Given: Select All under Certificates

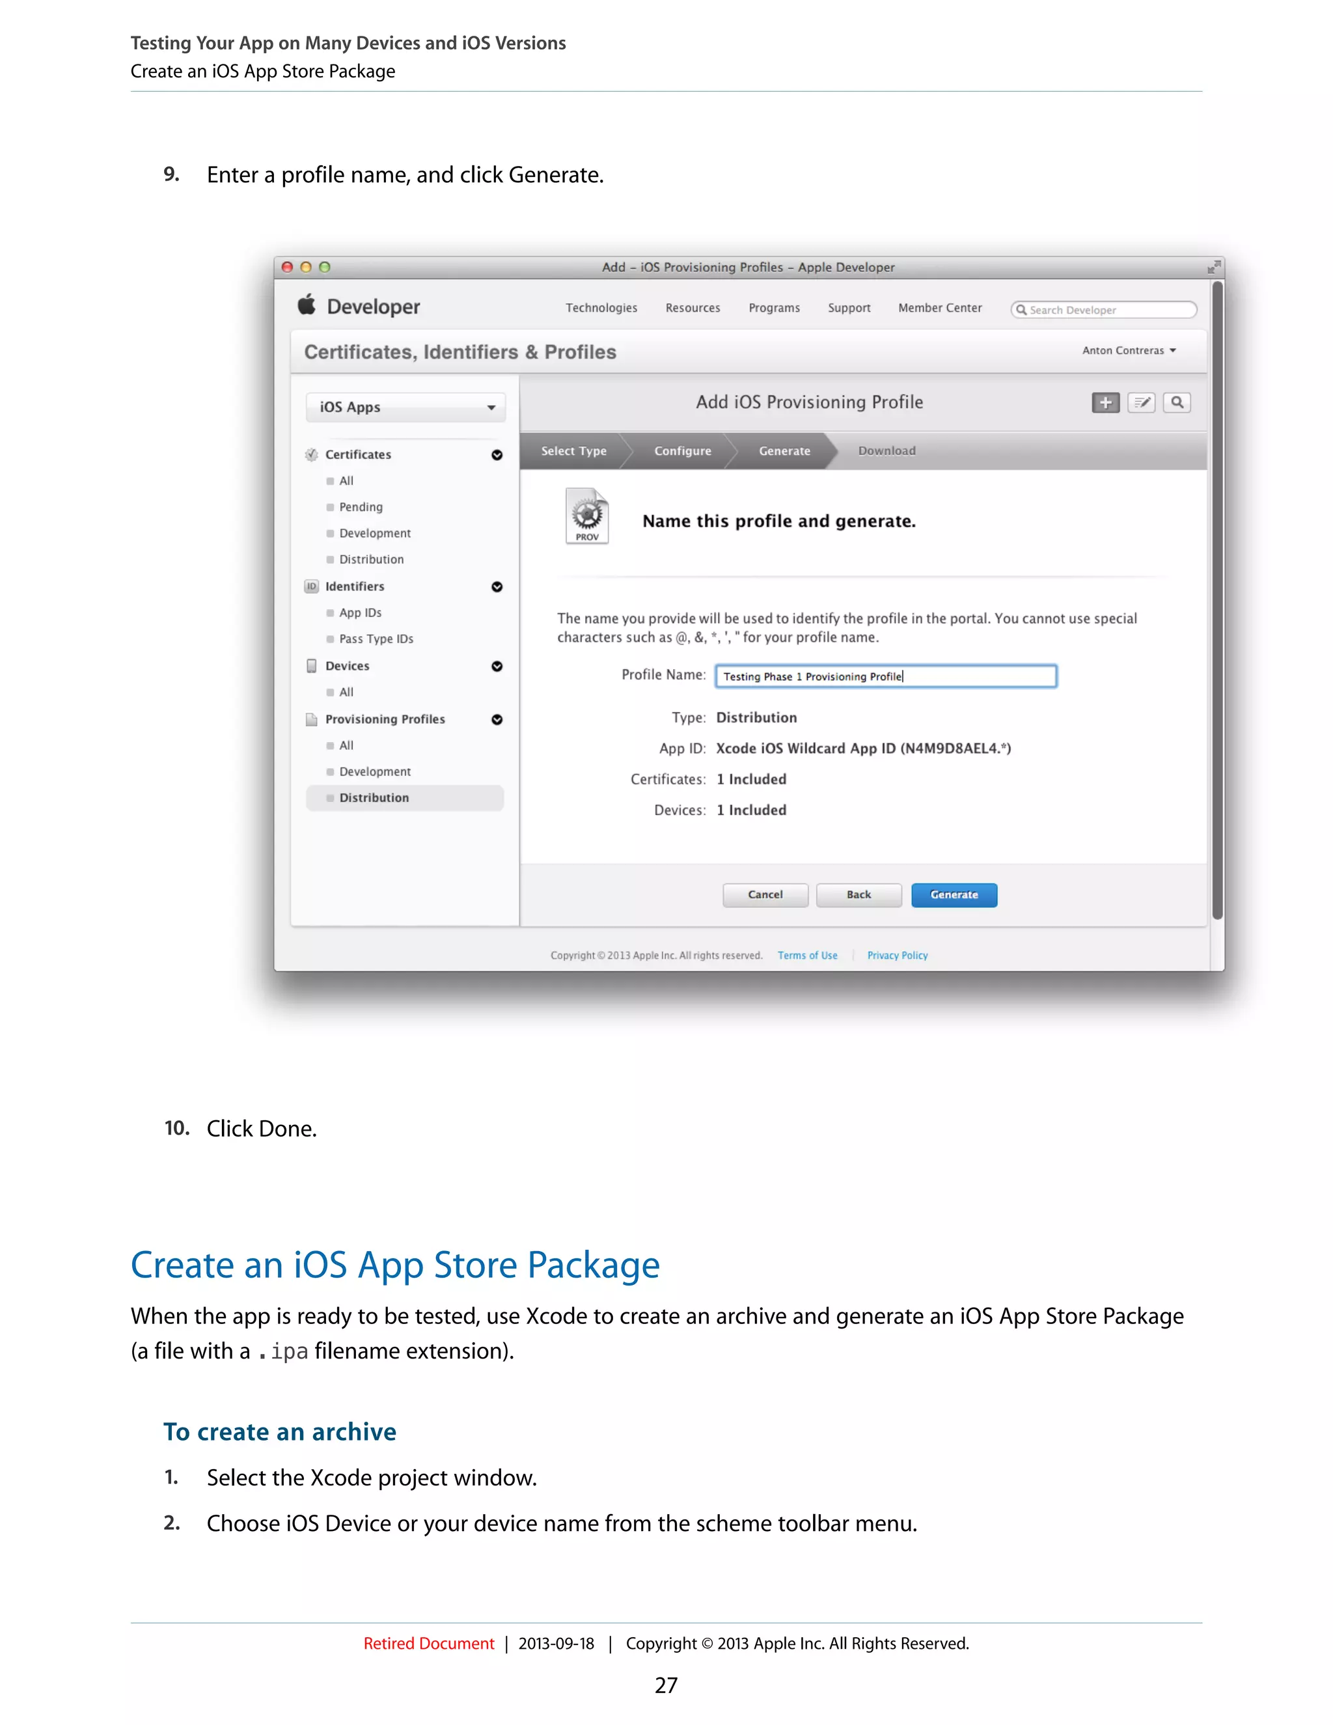Looking at the screenshot, I should point(346,481).
